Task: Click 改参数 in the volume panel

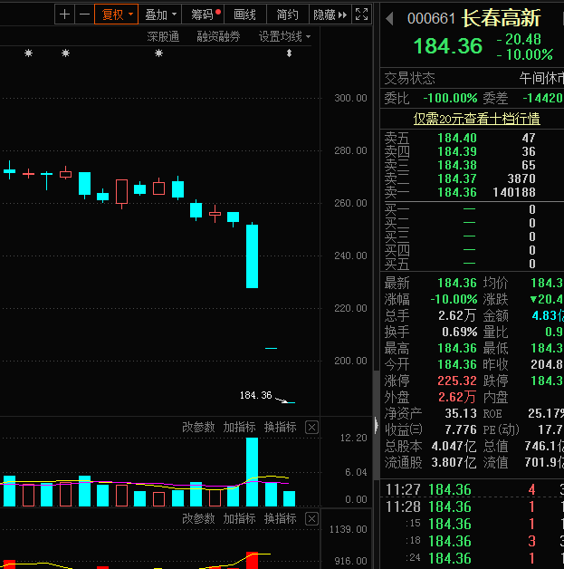Action: click(198, 428)
